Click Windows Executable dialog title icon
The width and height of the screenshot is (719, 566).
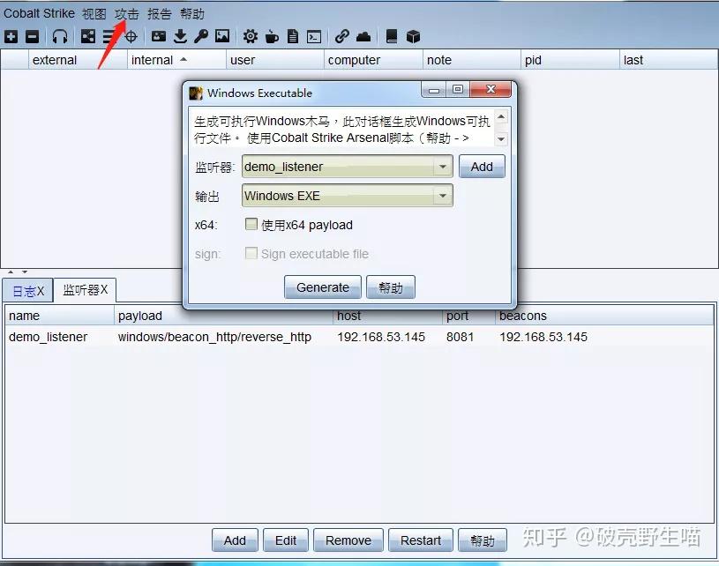196,93
